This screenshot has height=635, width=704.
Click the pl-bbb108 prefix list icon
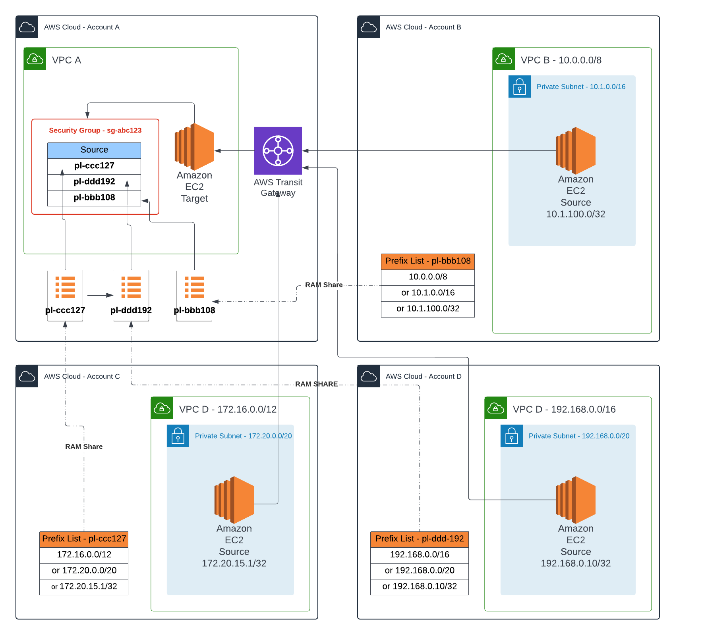[x=194, y=287]
